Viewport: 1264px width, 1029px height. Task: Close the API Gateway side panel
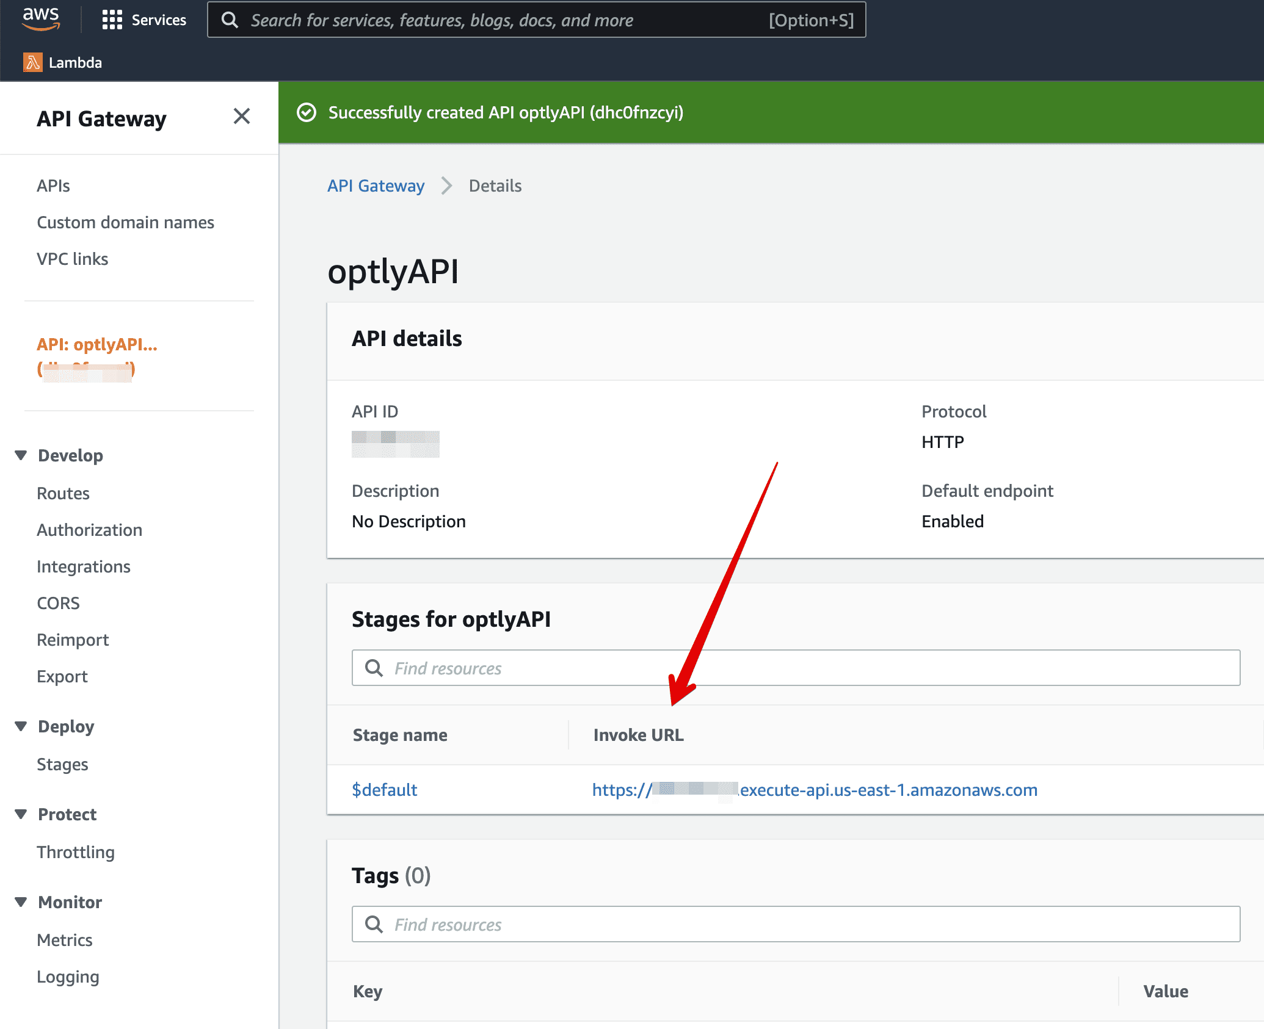242,117
